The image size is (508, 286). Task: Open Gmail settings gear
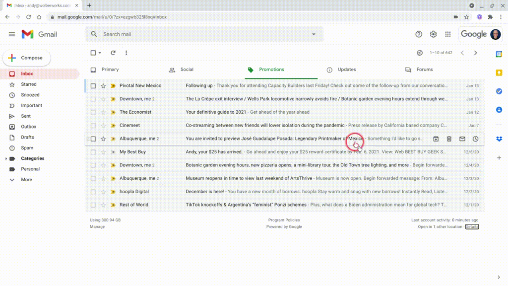[x=433, y=34]
